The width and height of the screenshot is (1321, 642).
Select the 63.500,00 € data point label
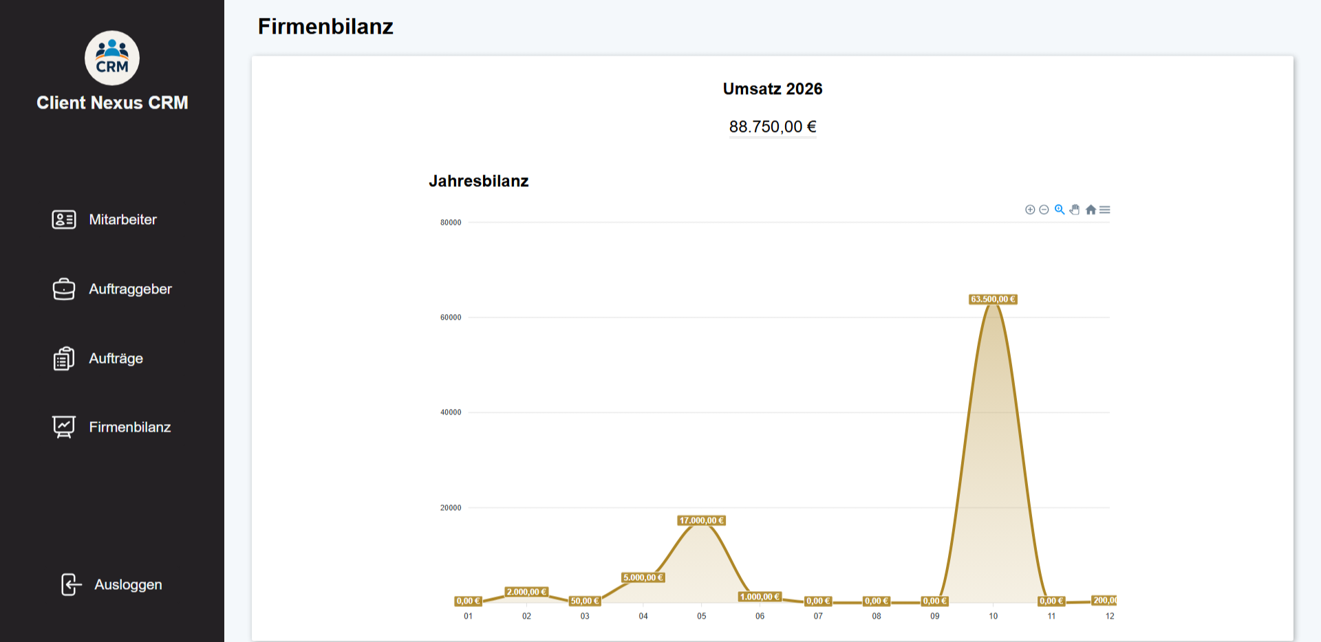click(993, 299)
